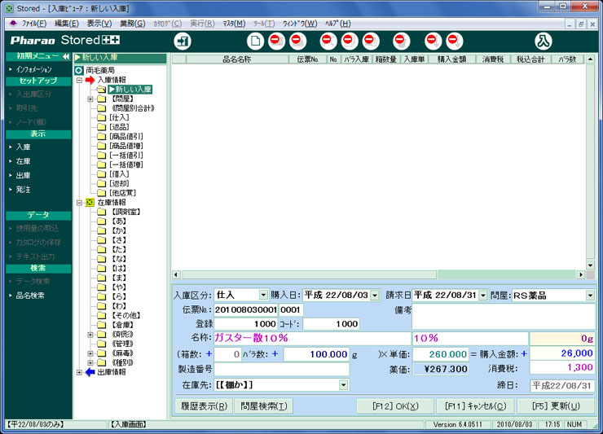Open 発注 in the sidebar
603x434 pixels.
23,190
